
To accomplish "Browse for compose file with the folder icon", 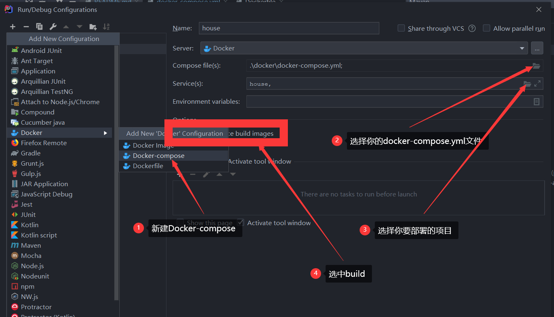I will click(536, 66).
